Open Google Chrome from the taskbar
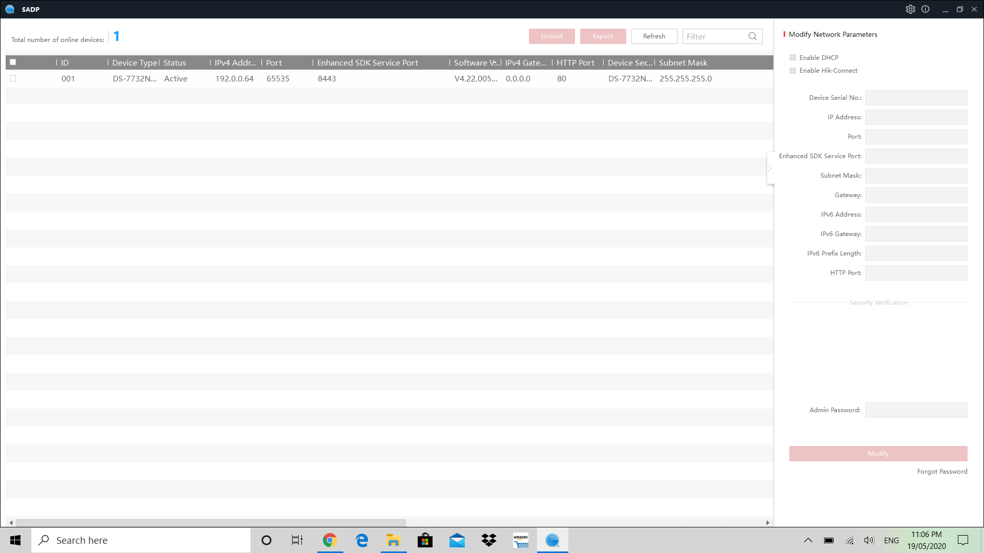Viewport: 984px width, 553px height. (x=330, y=540)
